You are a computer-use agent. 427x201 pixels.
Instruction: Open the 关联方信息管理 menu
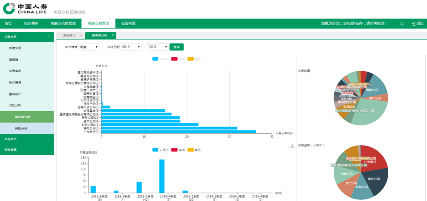[63, 23]
